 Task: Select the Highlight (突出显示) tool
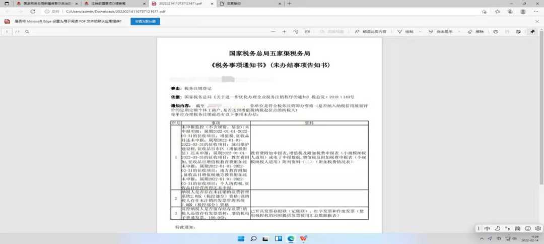pos(441,32)
